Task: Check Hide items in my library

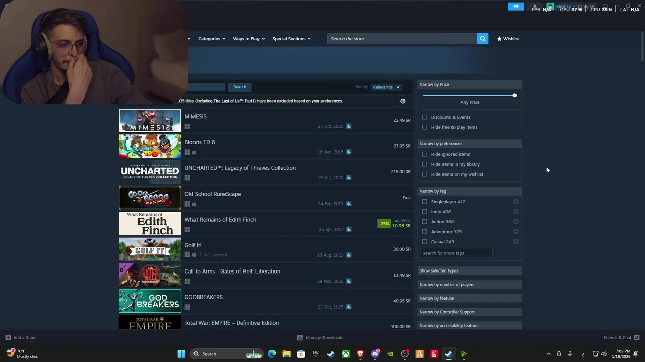Action: (424, 164)
